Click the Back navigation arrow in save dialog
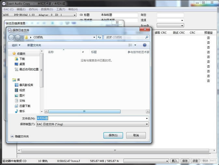The image size is (219, 165). [11, 37]
